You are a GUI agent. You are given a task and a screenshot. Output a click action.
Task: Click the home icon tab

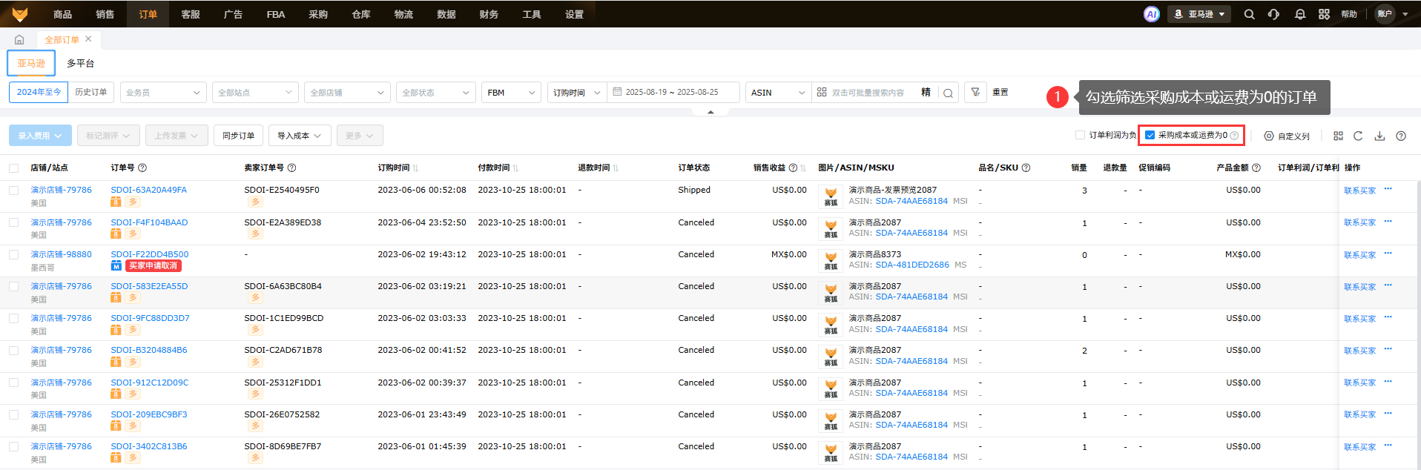click(x=19, y=40)
